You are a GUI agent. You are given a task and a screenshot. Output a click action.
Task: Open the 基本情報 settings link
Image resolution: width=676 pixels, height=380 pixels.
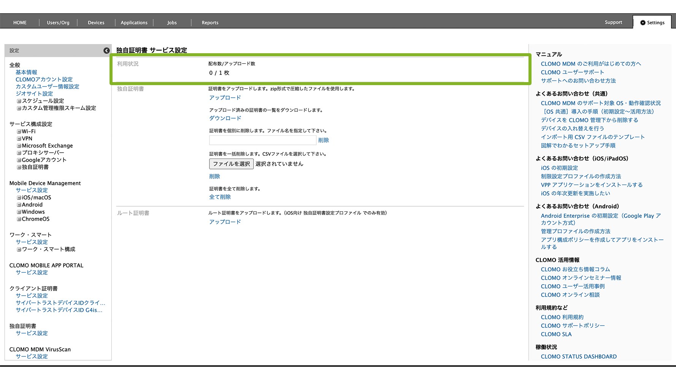pyautogui.click(x=26, y=72)
